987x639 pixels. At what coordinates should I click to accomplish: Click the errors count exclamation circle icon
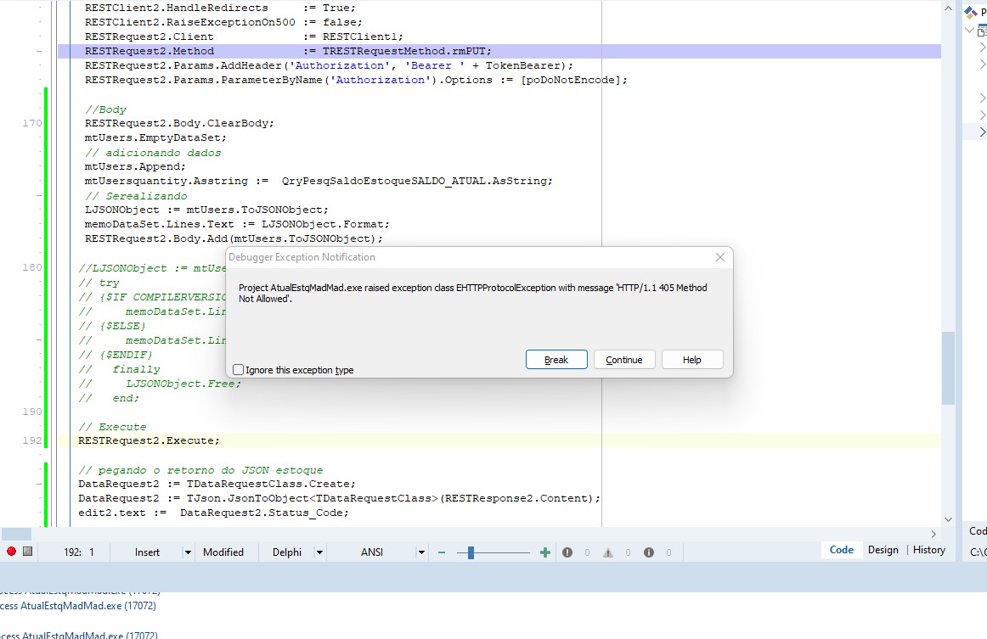click(x=567, y=552)
